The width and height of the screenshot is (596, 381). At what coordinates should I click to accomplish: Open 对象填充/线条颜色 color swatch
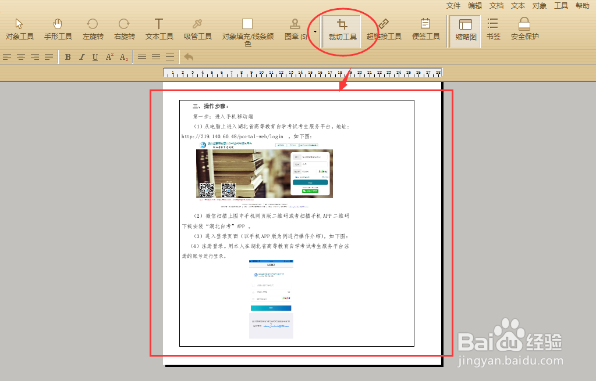[x=247, y=33]
